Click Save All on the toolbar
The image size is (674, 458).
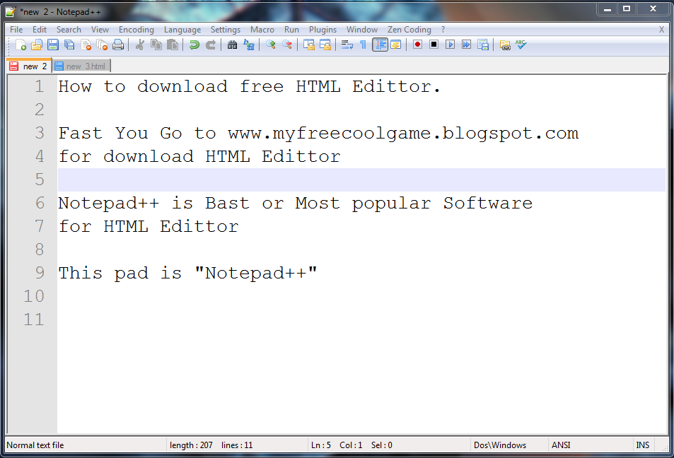[69, 45]
